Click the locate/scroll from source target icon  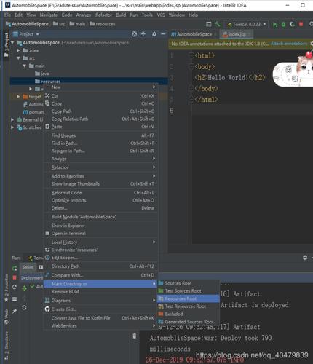click(x=134, y=34)
